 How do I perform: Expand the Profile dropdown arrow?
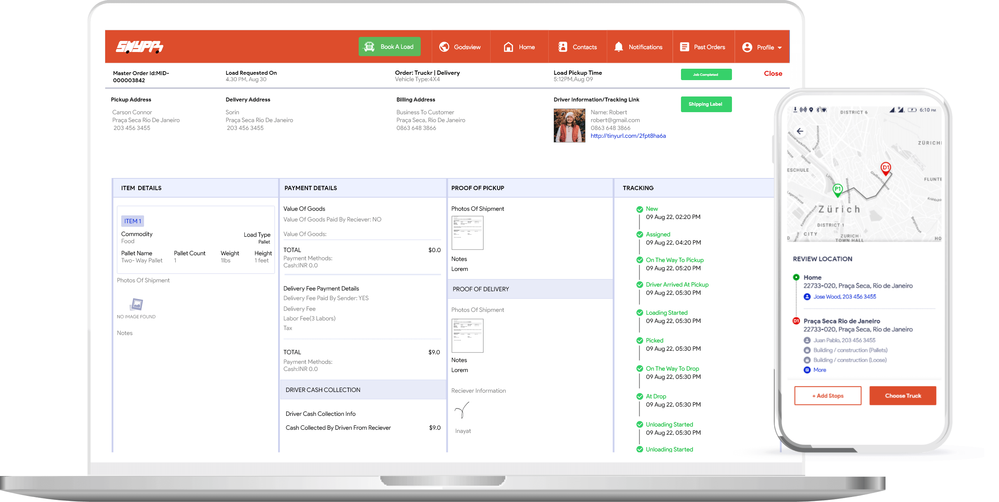[780, 48]
